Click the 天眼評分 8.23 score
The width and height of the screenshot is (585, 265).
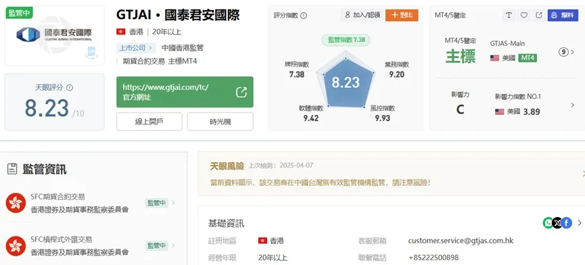(47, 107)
